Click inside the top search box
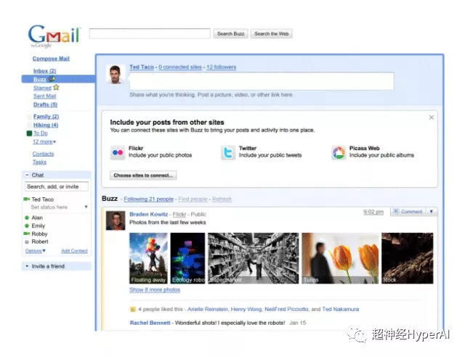The width and height of the screenshot is (465, 356). coord(150,33)
